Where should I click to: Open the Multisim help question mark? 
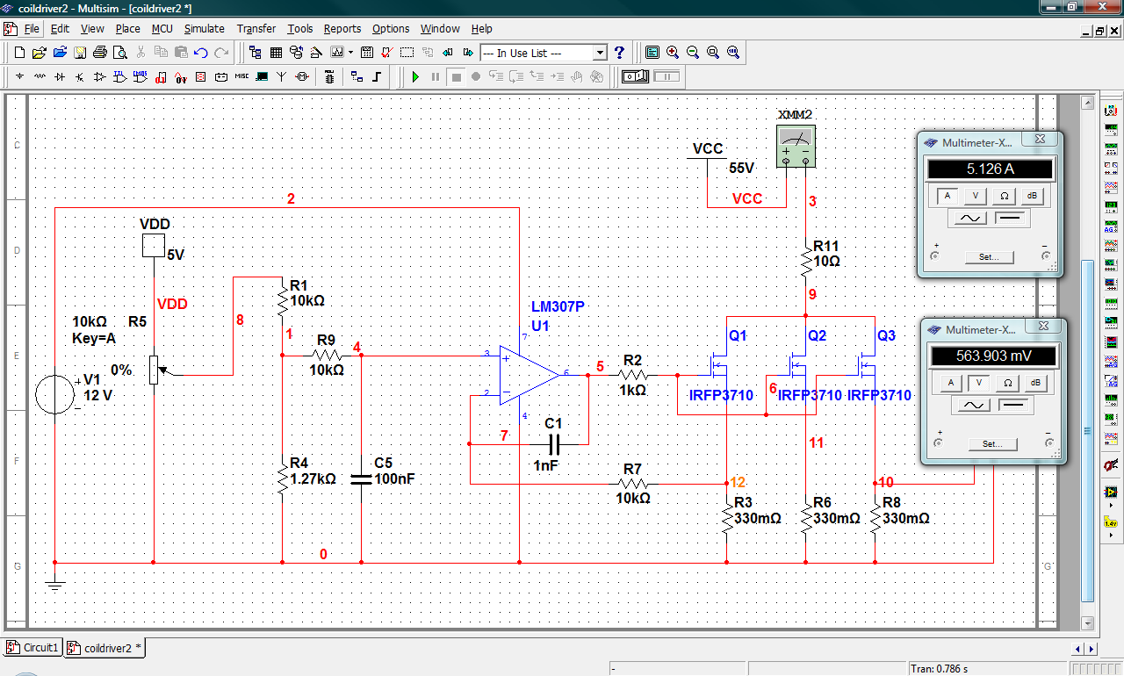tap(619, 53)
